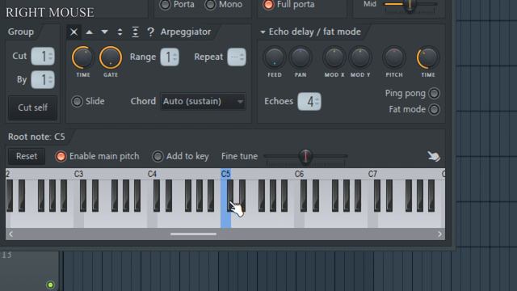Set arpeggiator direction to down arrow
The height and width of the screenshot is (291, 517).
(x=104, y=32)
